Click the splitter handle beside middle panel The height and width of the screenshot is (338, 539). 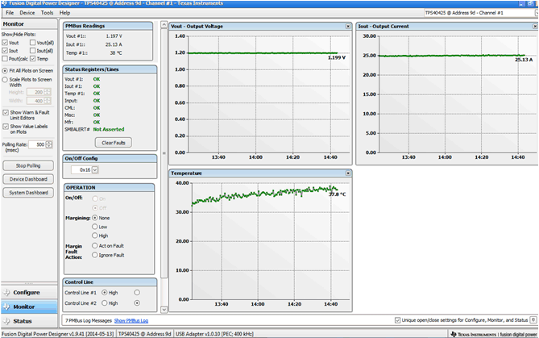click(x=164, y=152)
